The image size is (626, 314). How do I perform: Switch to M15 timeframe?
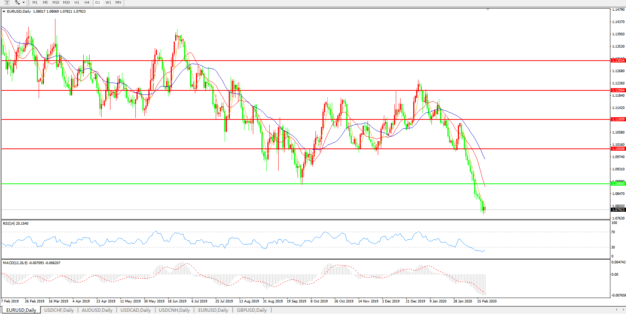(x=56, y=3)
